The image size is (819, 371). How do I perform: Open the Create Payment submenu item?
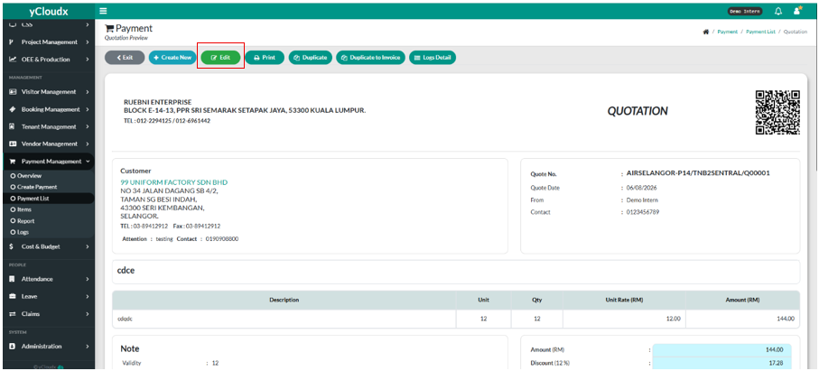click(37, 187)
